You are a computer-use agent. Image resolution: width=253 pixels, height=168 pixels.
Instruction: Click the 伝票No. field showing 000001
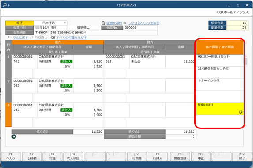click(x=140, y=28)
